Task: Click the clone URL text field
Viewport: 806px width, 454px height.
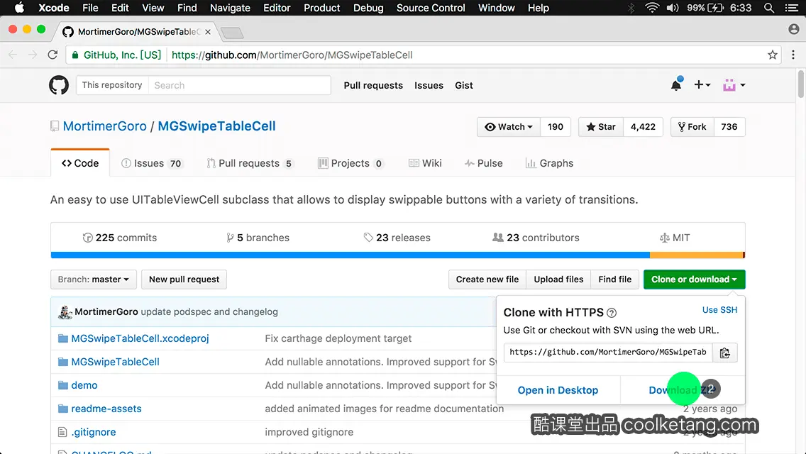Action: [607, 352]
